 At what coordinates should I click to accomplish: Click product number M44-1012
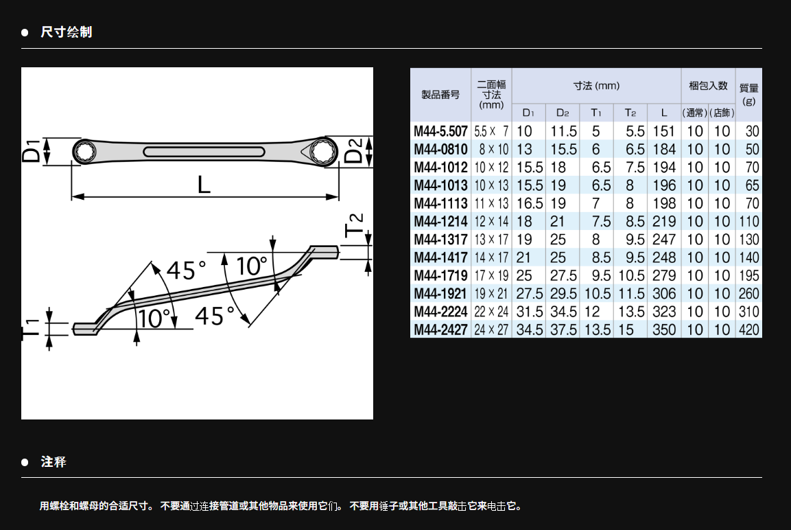(x=440, y=168)
